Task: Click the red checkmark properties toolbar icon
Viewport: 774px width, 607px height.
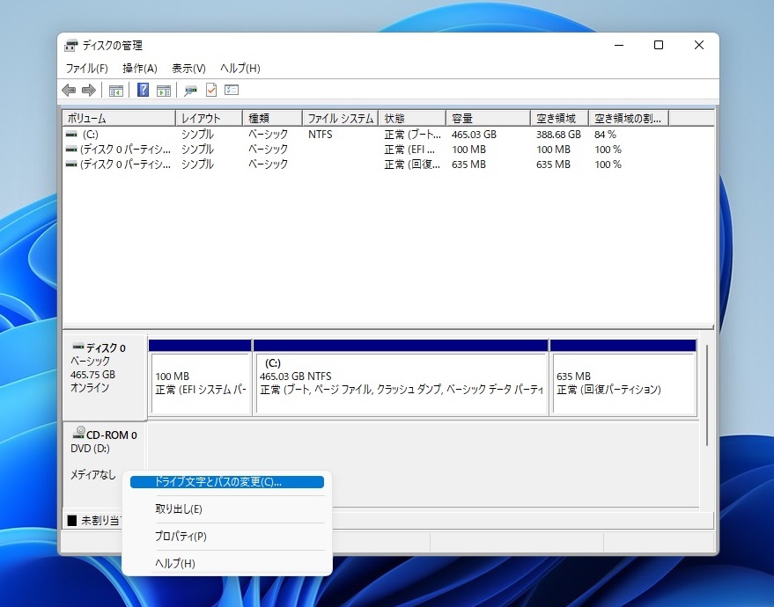Action: pyautogui.click(x=211, y=91)
